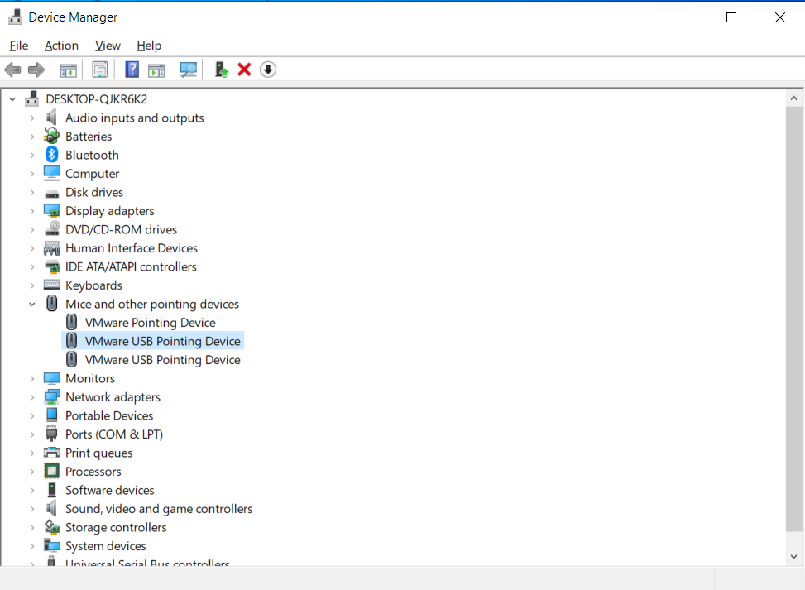Expand Audio inputs and outputs
Image resolution: width=805 pixels, height=590 pixels.
coord(32,118)
